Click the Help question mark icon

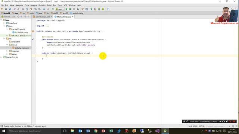[108, 9]
